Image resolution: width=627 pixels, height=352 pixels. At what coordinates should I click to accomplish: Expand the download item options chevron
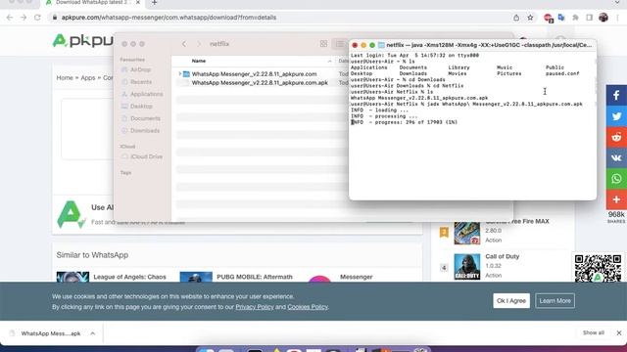[93, 333]
